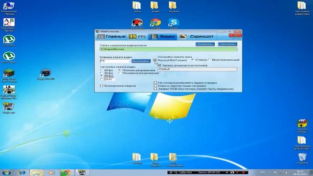Toggle the Record Win7 sound checkbox
313x176 pixels.
click(x=155, y=60)
